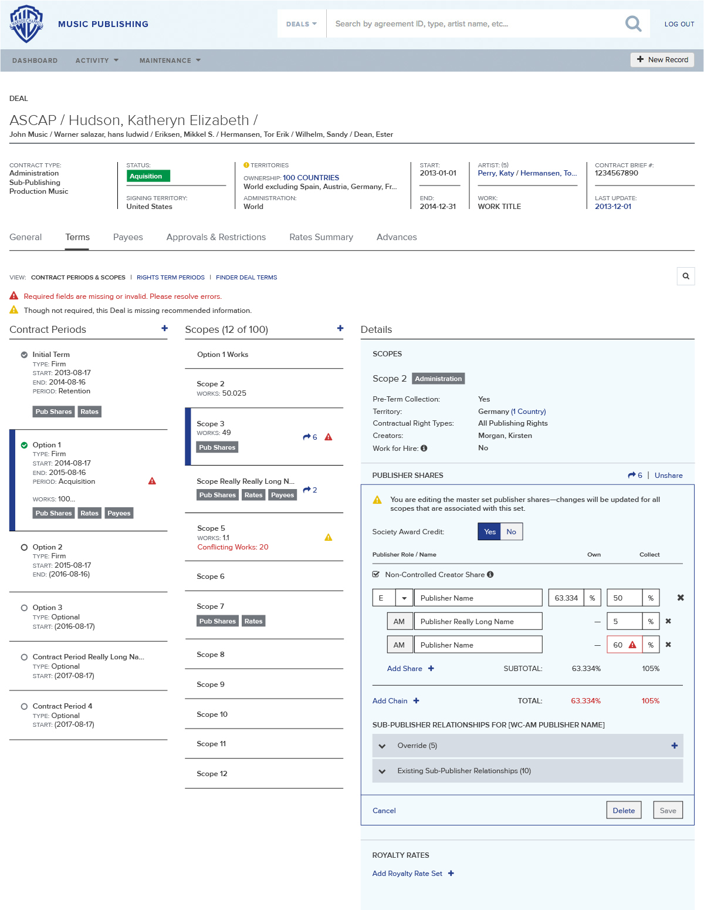Click the yellow warning icon in master set notice
This screenshot has width=704, height=910.
[x=377, y=500]
